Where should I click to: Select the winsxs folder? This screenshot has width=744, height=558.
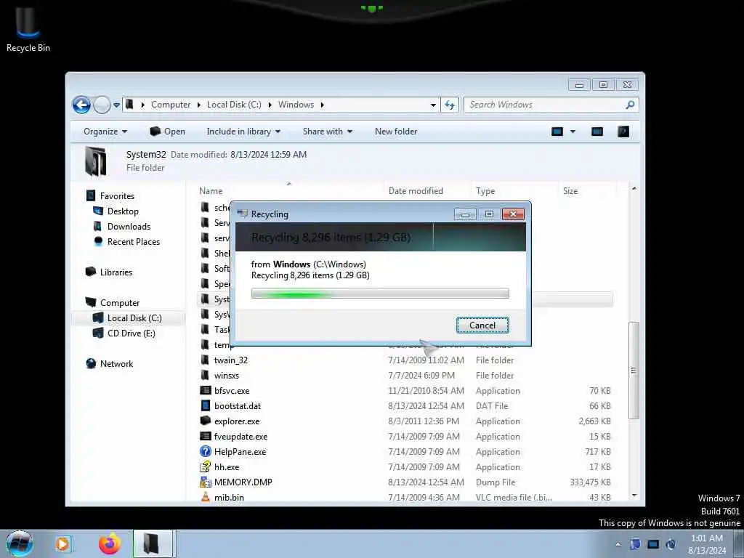pyautogui.click(x=227, y=376)
